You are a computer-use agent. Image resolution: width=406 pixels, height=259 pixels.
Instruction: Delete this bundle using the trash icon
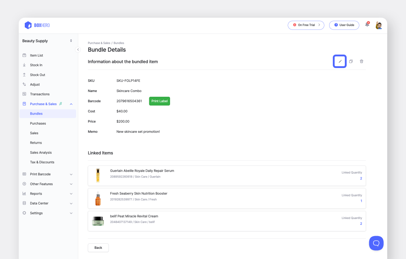(x=361, y=61)
